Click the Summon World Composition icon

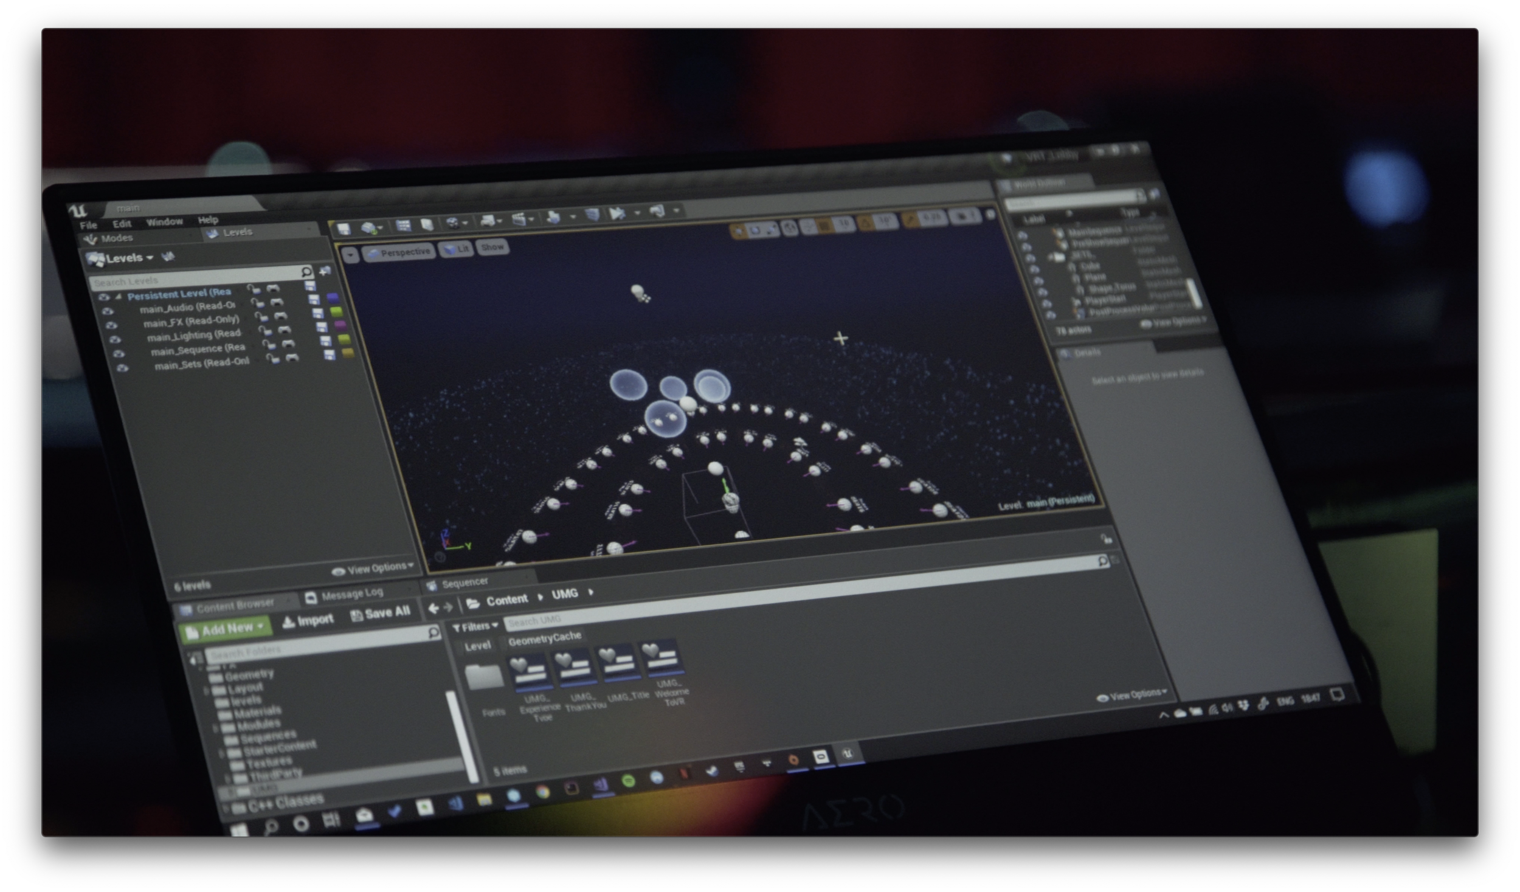pyautogui.click(x=168, y=257)
